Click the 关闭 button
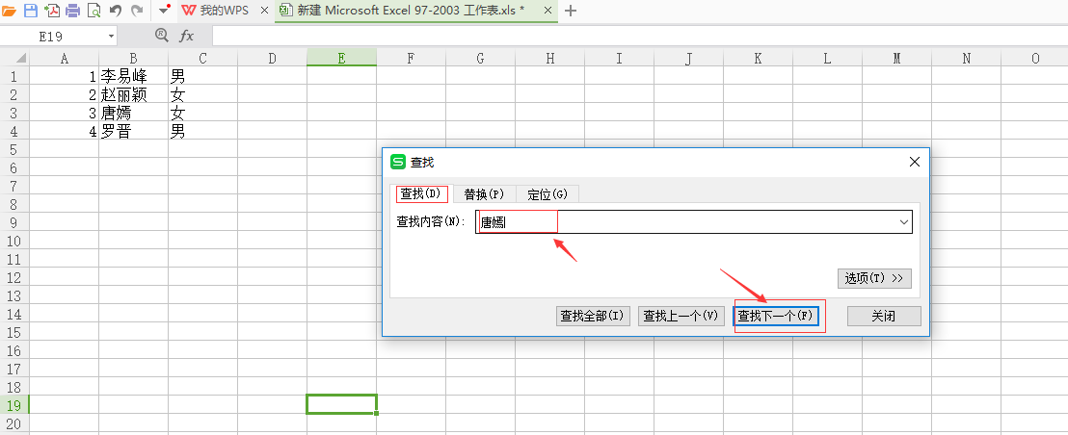 click(x=884, y=316)
